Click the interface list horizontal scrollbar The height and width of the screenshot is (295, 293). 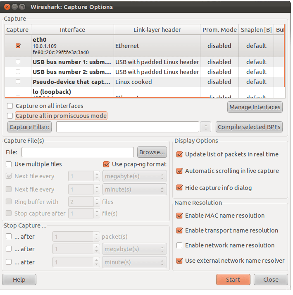pyautogui.click(x=107, y=98)
